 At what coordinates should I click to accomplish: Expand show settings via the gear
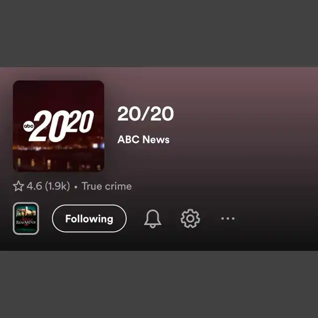pos(190,219)
